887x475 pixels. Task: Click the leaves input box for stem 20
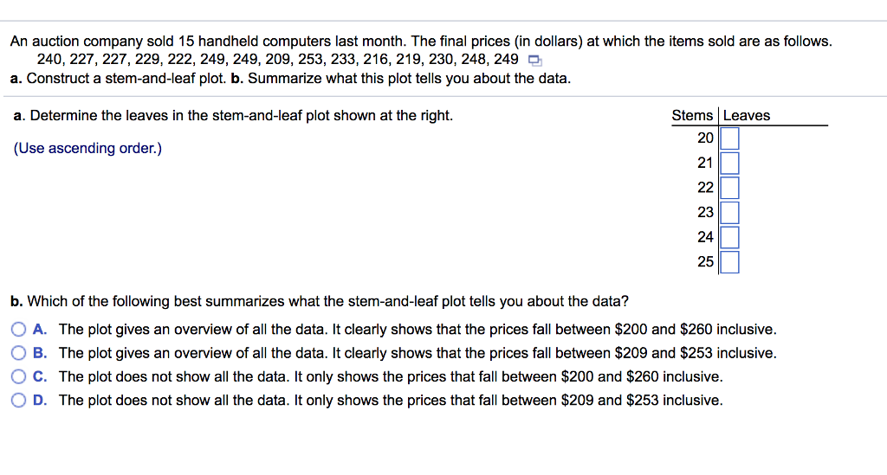(729, 138)
